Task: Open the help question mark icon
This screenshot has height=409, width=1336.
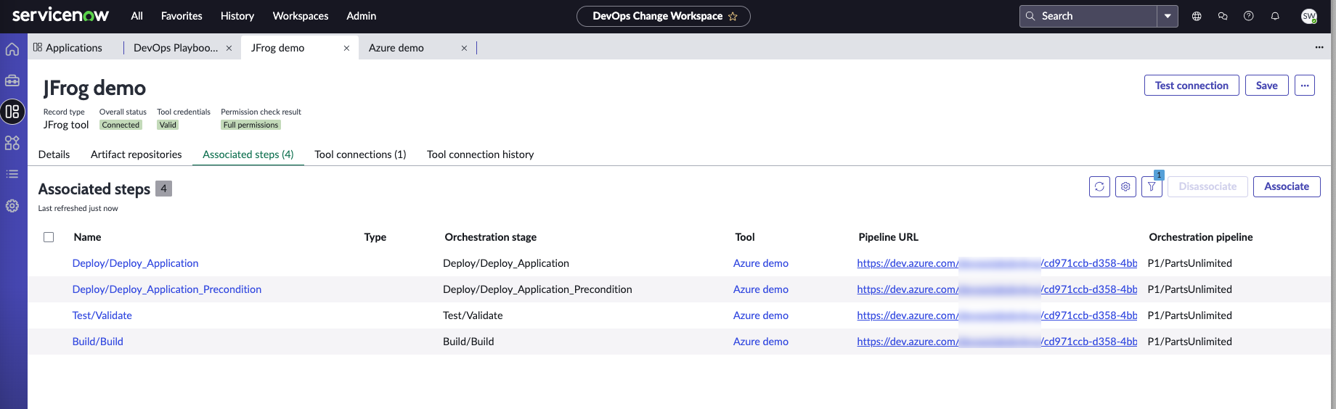Action: click(x=1249, y=16)
